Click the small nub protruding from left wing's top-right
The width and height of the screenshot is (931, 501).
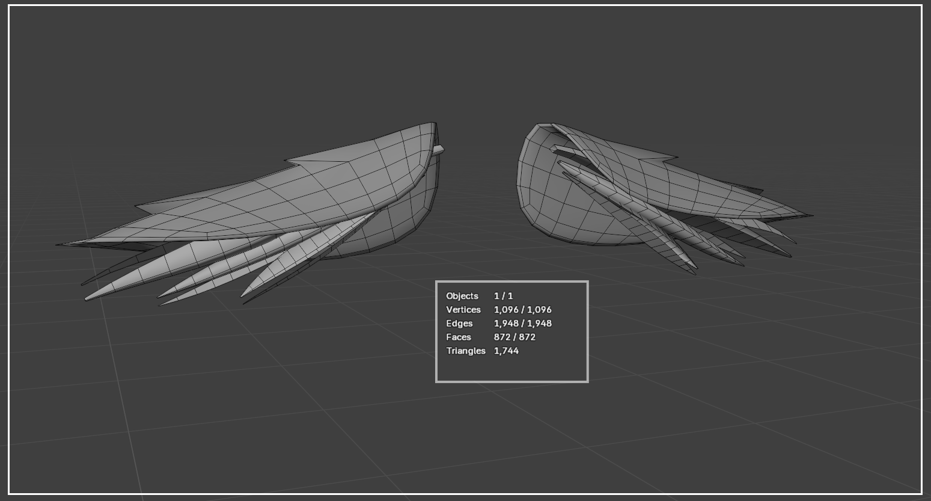tap(439, 149)
